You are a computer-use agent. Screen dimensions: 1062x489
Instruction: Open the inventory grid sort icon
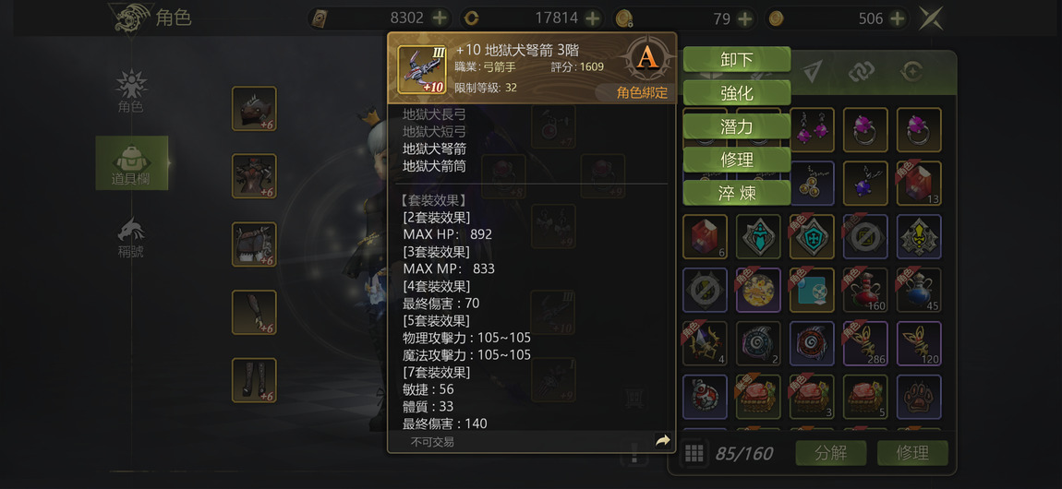[693, 453]
